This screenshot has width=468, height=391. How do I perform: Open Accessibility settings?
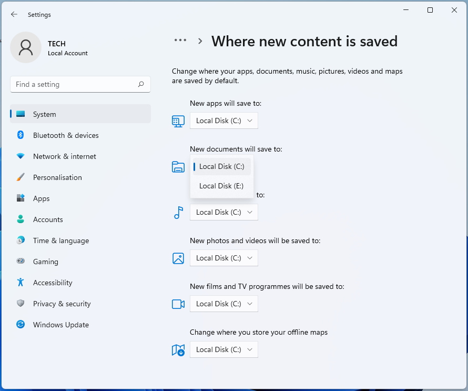pyautogui.click(x=80, y=283)
